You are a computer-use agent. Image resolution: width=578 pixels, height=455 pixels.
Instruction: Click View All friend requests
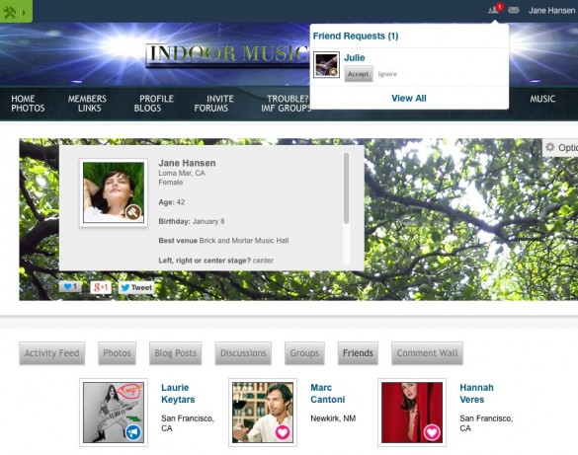409,99
